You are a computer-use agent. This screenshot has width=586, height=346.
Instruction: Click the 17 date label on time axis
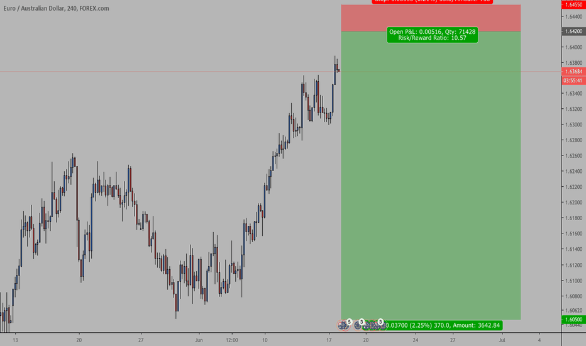click(x=328, y=340)
